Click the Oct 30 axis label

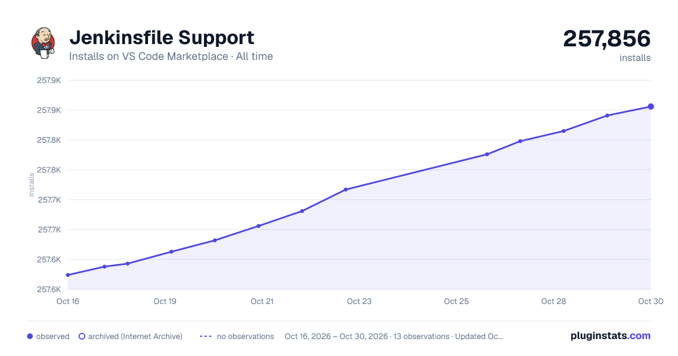650,301
